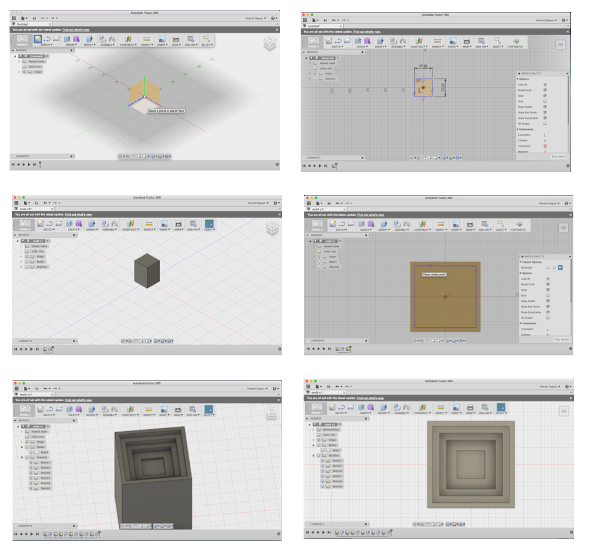The image size is (593, 558).
Task: Click Inspect measure icon in 25.00 sketch window
Action: click(x=437, y=41)
